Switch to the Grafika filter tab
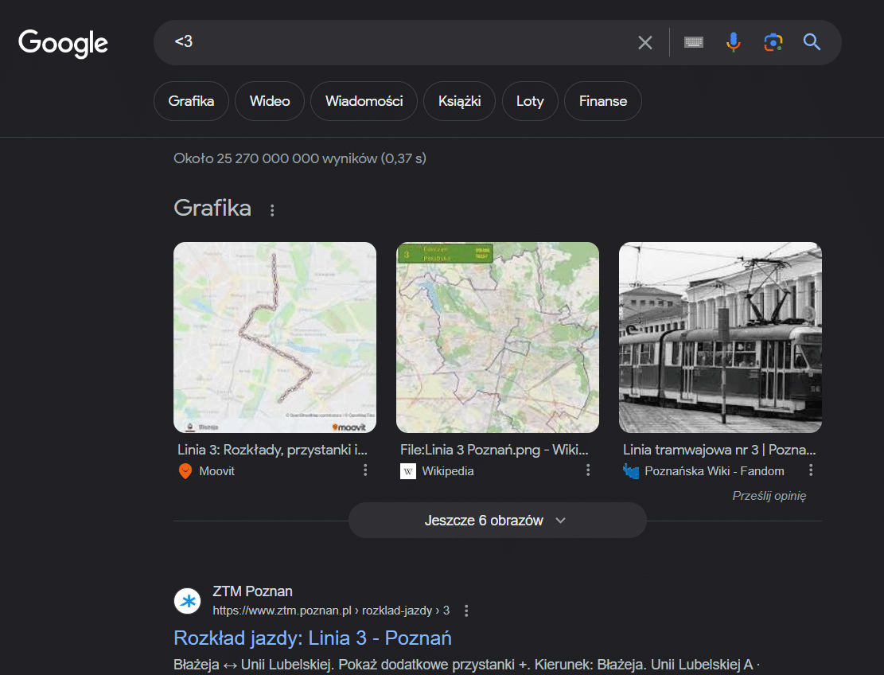The height and width of the screenshot is (675, 884). 191,101
